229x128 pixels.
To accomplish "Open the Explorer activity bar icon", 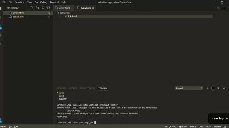I will tap(1, 9).
